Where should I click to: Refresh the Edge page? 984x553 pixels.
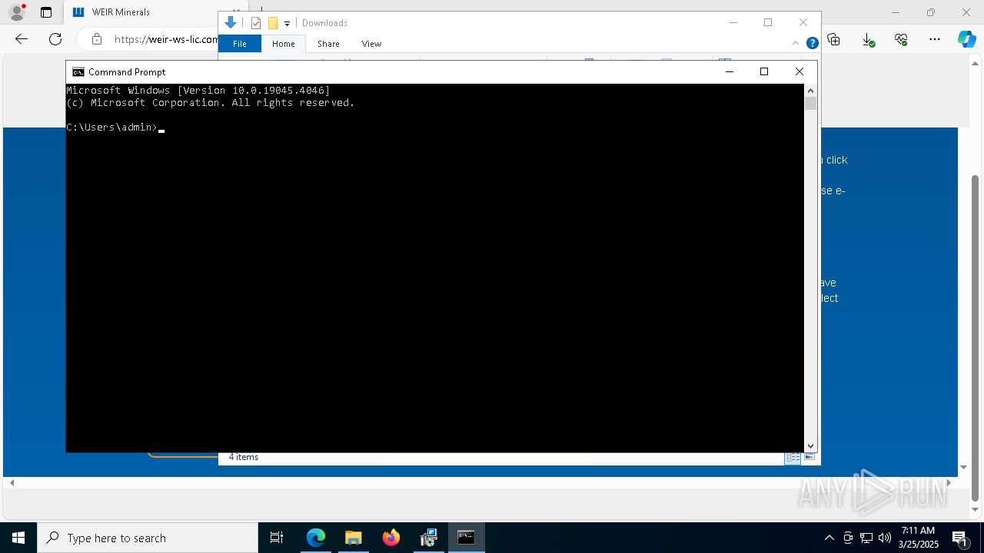(x=55, y=39)
